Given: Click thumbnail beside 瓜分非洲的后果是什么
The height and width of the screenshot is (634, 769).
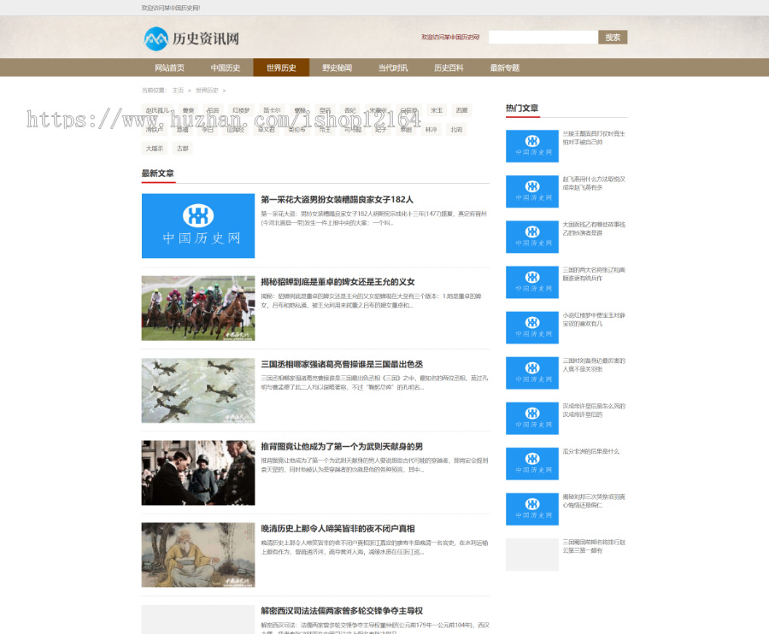Looking at the screenshot, I should pyautogui.click(x=531, y=464).
